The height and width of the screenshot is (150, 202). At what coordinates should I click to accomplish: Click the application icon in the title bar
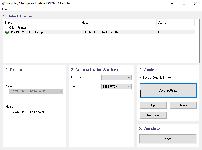click(x=3, y=3)
